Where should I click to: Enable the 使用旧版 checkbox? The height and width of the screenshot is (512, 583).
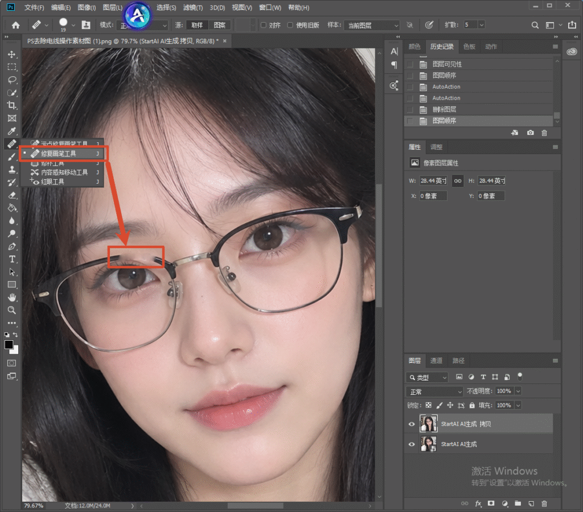290,25
